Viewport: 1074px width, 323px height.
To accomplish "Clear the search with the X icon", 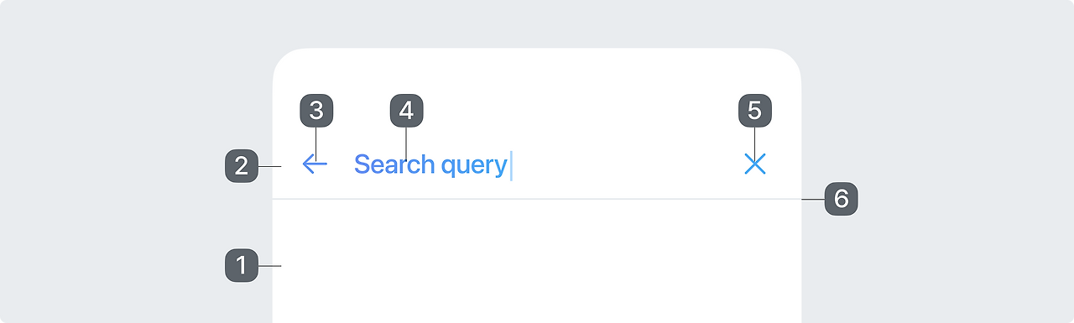I will coord(755,164).
